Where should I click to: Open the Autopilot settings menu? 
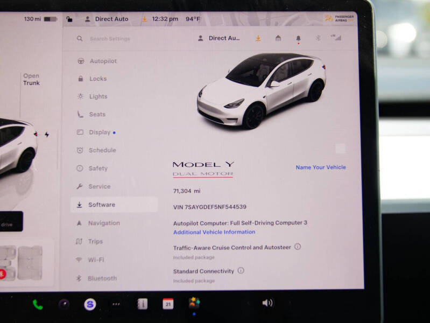pos(97,61)
